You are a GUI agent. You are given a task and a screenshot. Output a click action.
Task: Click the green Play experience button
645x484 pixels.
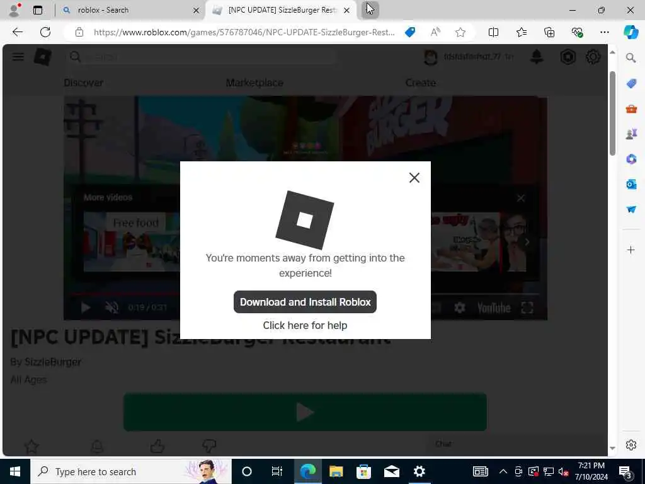click(305, 412)
